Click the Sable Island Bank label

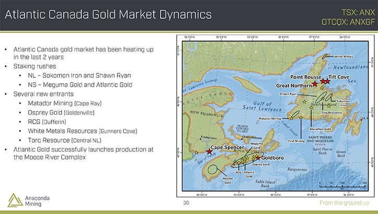pos(265,184)
